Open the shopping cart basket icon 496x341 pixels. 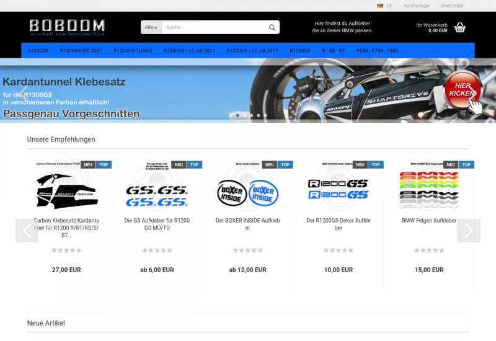[459, 27]
